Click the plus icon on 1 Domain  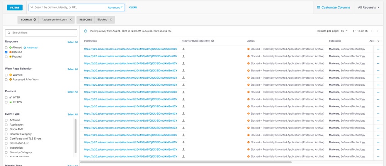[35, 19]
